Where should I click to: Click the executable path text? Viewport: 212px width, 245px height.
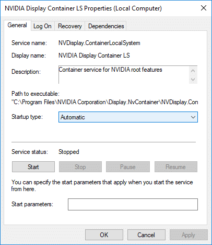(105, 102)
